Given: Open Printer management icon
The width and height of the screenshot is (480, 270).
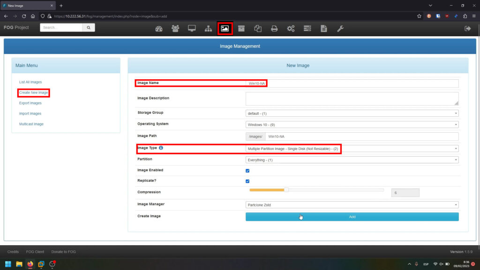Looking at the screenshot, I should click(274, 29).
